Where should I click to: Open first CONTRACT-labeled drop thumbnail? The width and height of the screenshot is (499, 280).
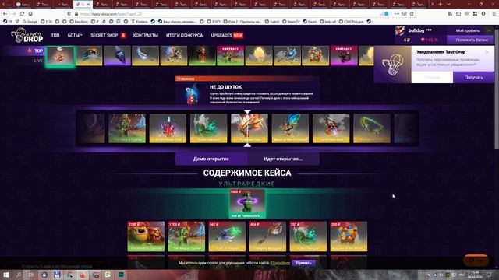tap(230, 56)
